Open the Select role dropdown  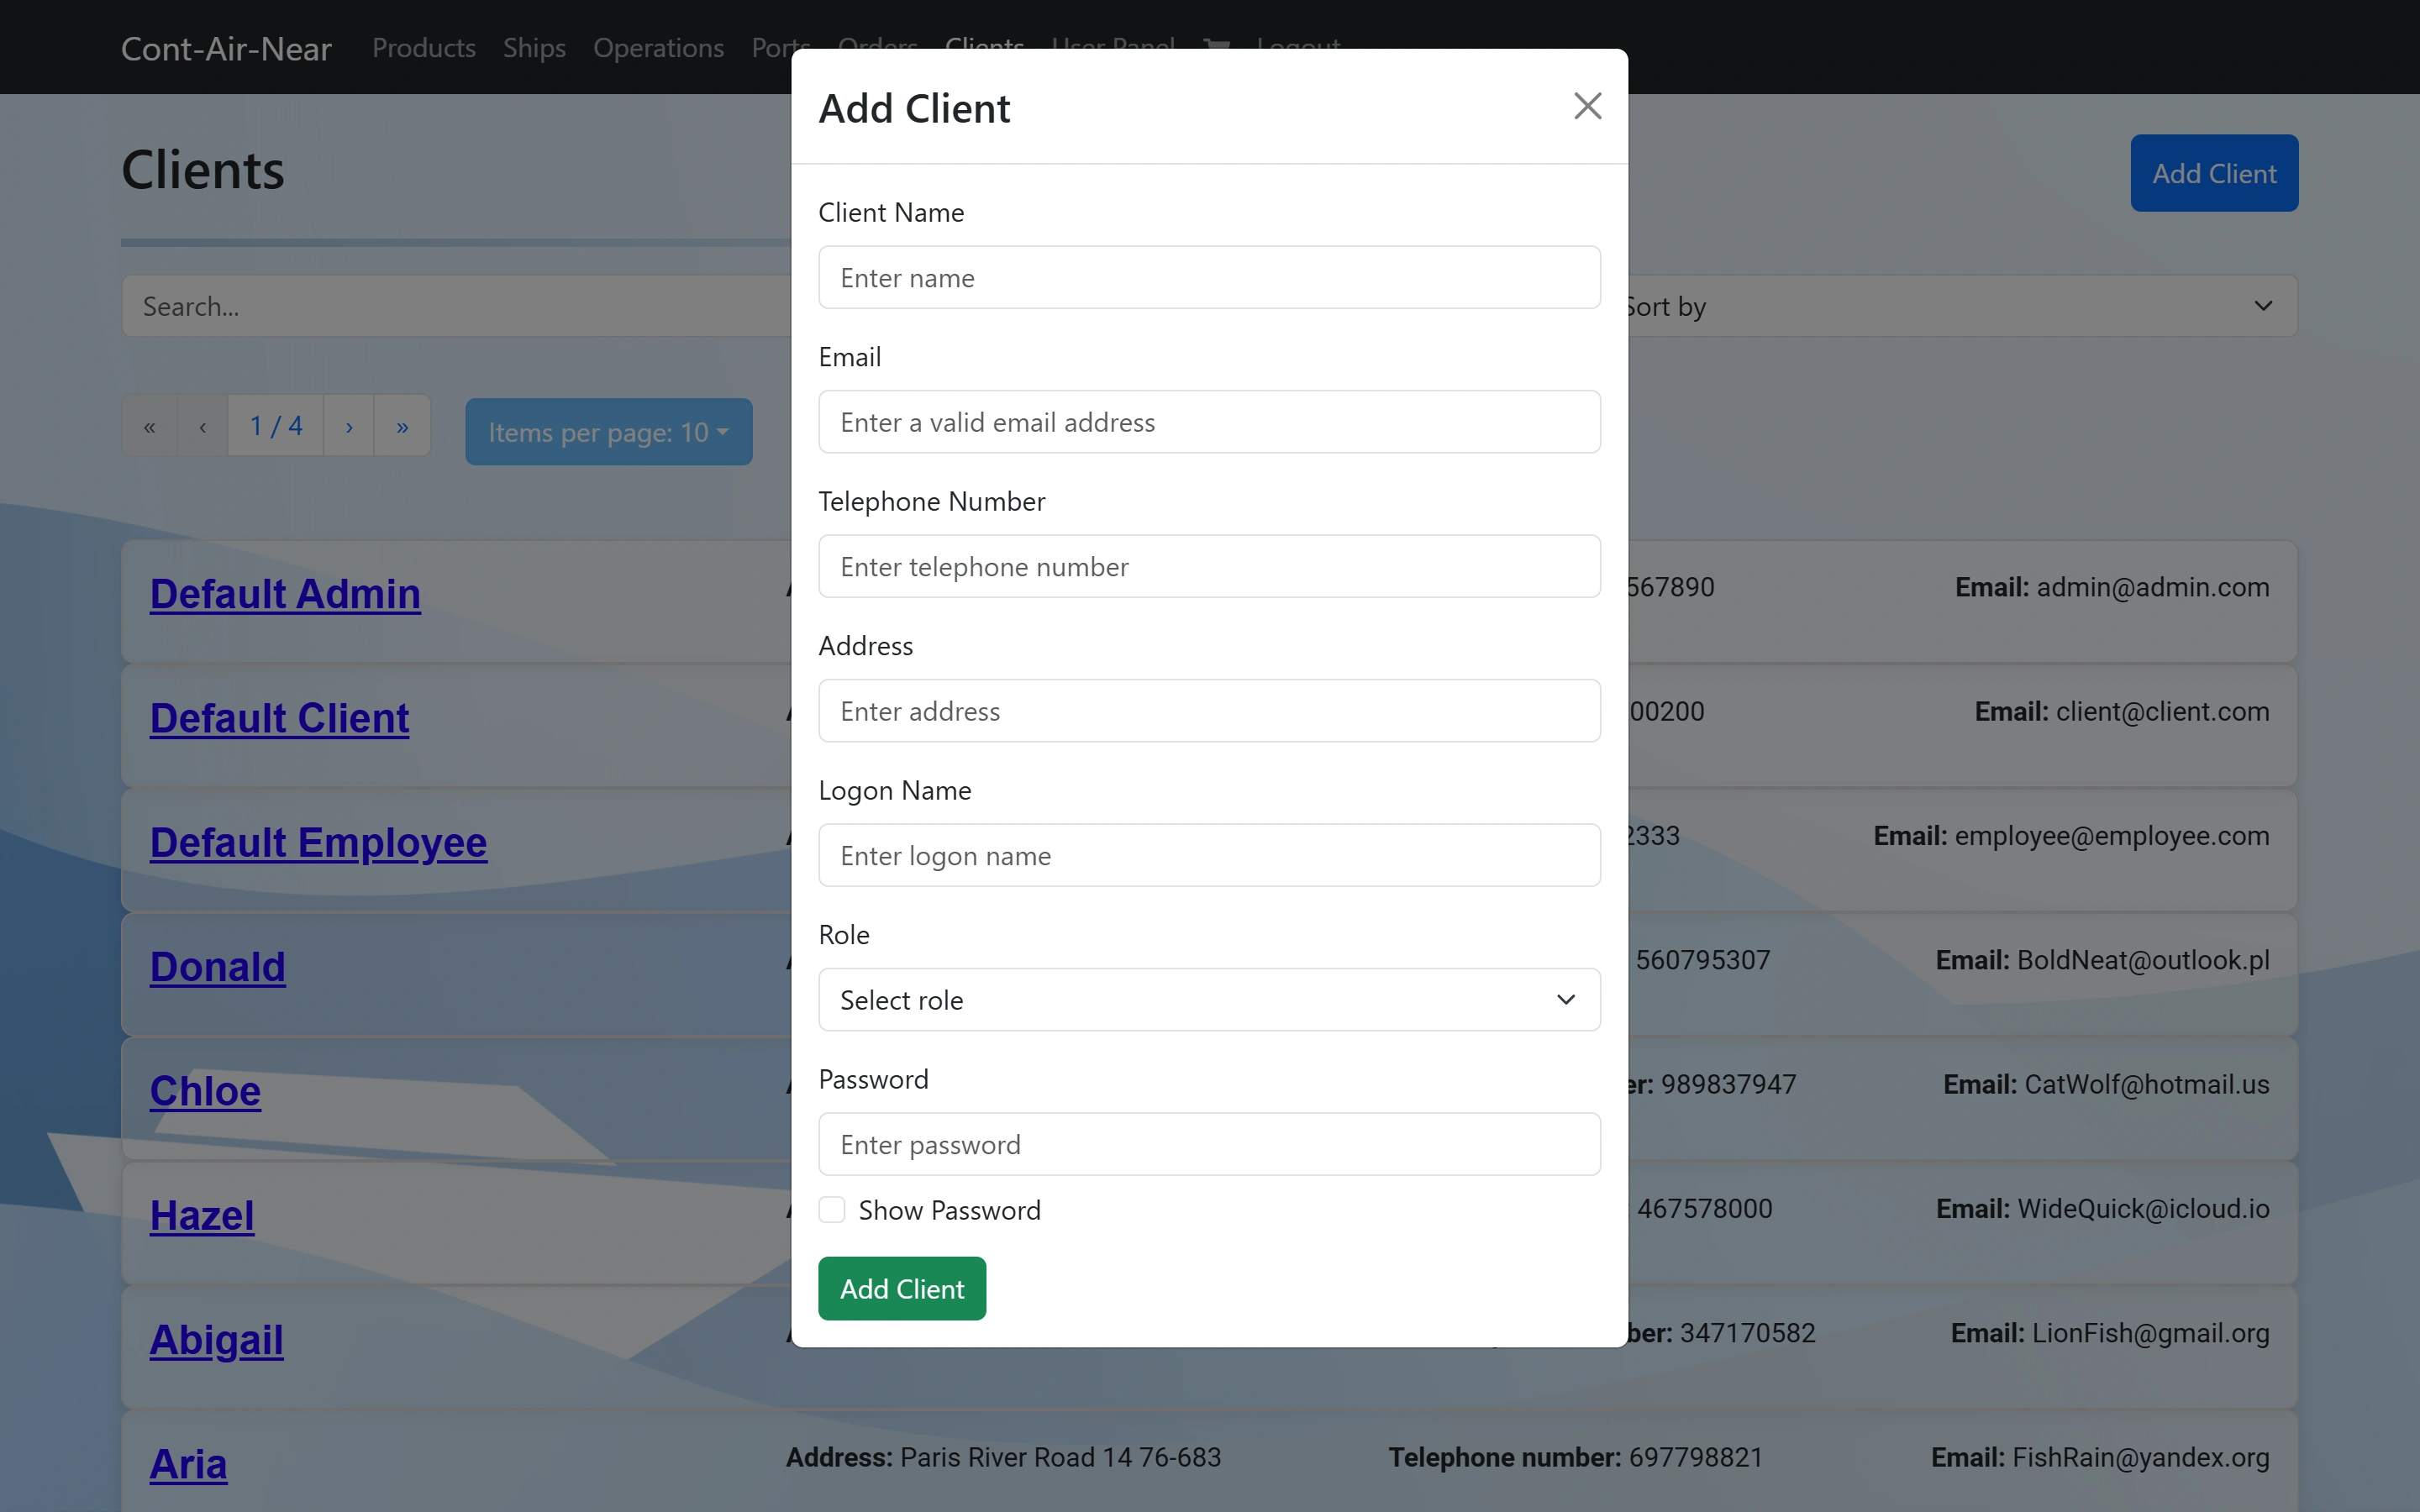click(1209, 999)
